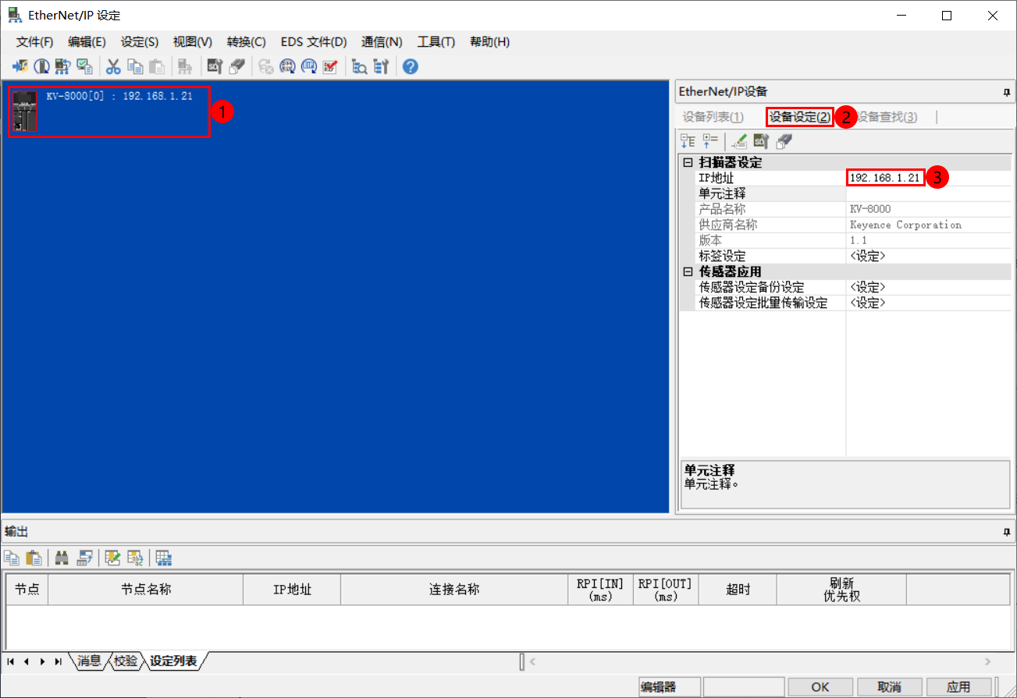Click the table-with-arrow icon in output toolbar
1017x698 pixels.
[x=84, y=558]
